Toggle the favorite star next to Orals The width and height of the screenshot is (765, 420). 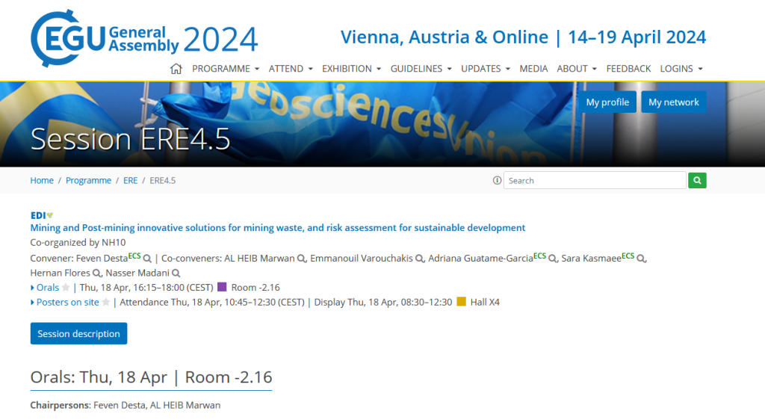click(66, 288)
